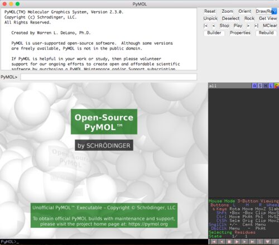This screenshot has height=245, width=279.
Task: Open the Color (C) menu for all
Action: (x=277, y=86)
